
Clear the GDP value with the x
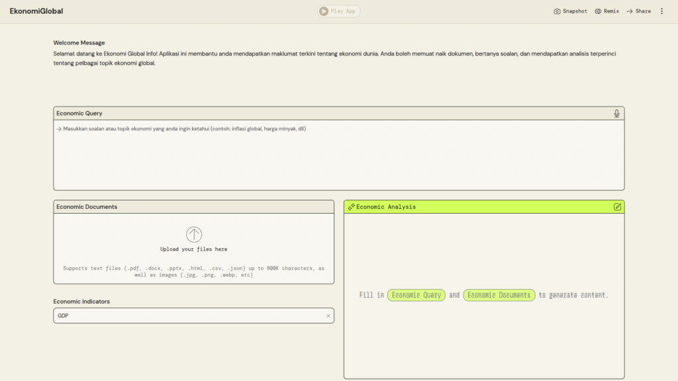point(328,316)
